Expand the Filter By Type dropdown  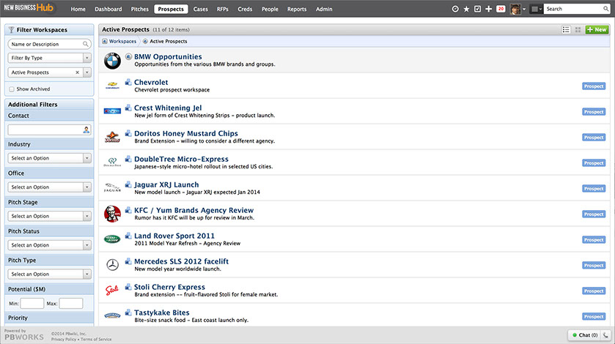click(x=49, y=59)
